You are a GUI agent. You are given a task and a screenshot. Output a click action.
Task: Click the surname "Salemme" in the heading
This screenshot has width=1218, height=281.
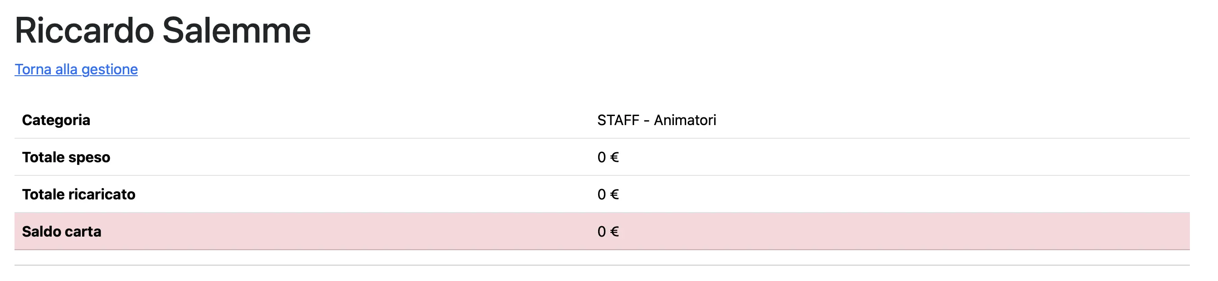click(x=236, y=31)
